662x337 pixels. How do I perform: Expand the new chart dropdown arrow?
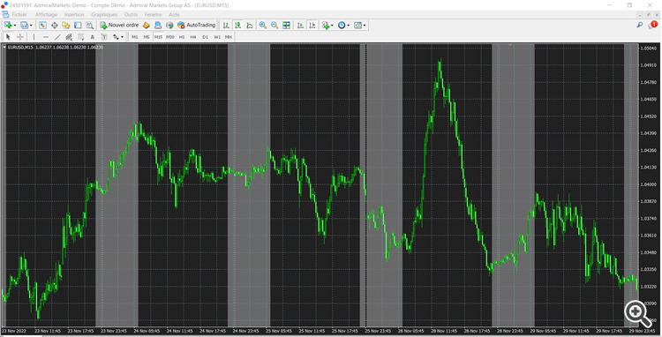tap(15, 26)
